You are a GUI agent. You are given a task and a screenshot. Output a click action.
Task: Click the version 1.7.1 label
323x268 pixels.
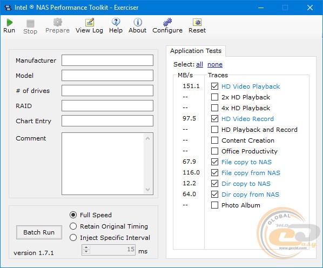[x=33, y=253]
